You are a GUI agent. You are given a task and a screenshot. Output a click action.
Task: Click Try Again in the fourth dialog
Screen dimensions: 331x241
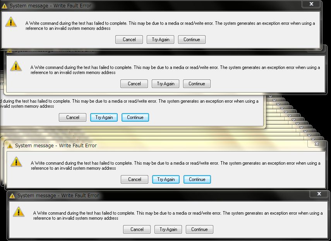[x=166, y=179]
